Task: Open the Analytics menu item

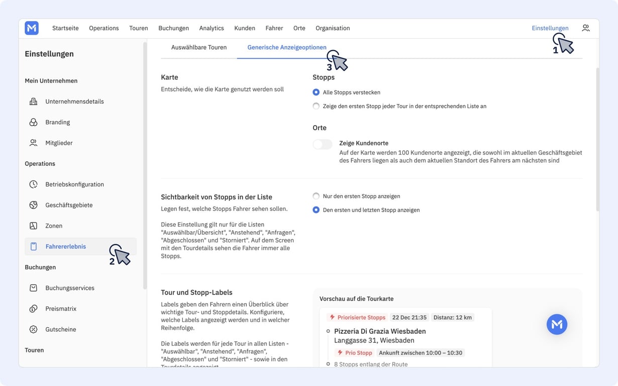Action: [x=212, y=28]
